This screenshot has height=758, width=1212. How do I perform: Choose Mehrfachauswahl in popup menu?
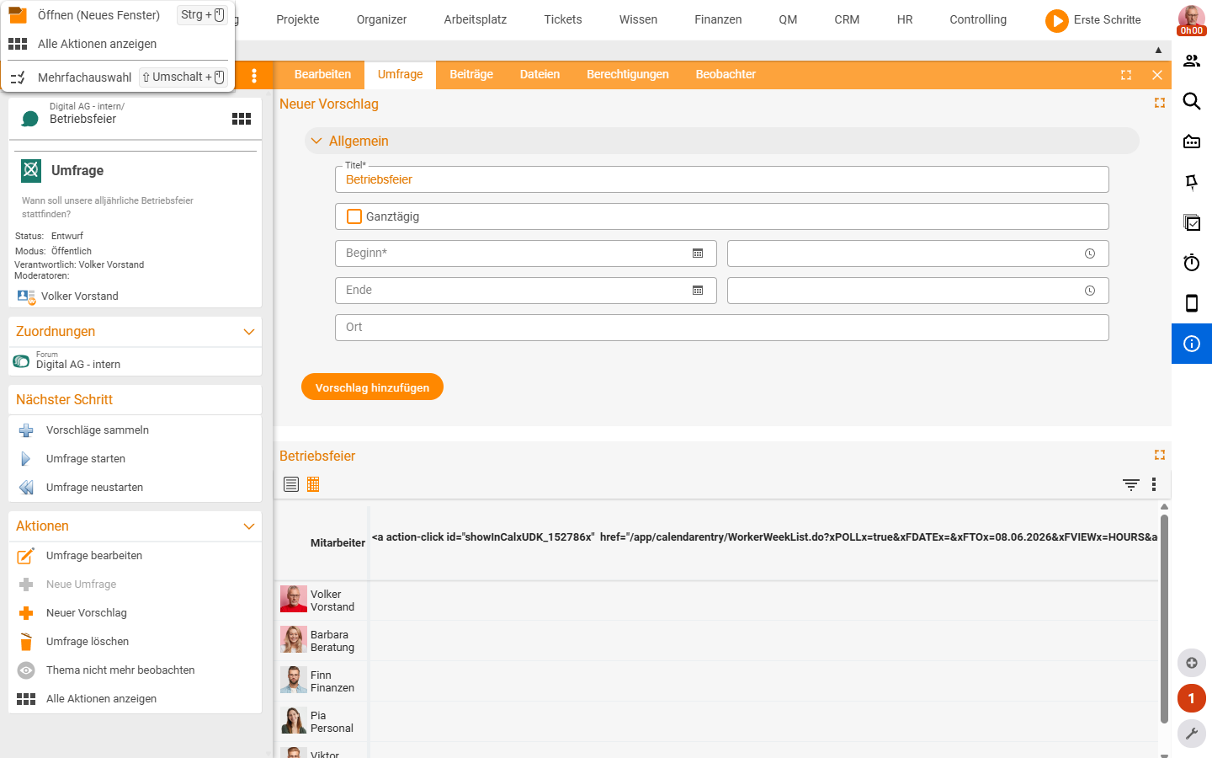pos(118,77)
